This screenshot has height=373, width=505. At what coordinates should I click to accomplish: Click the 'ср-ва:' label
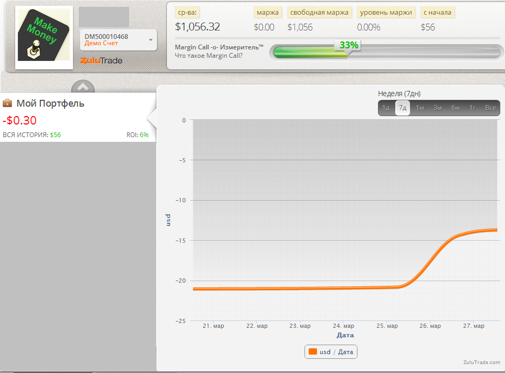coord(187,13)
